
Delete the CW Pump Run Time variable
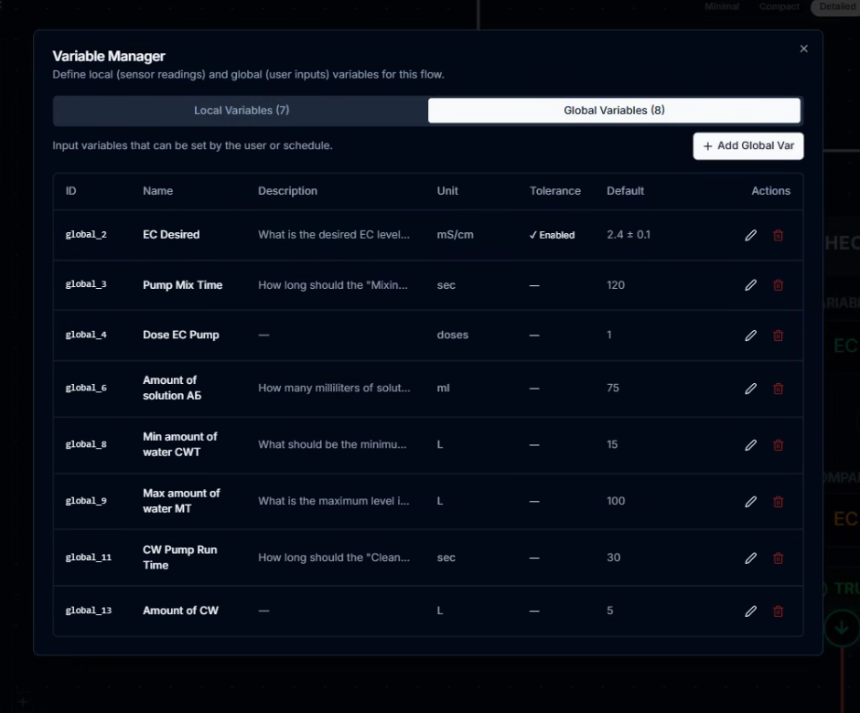click(778, 558)
